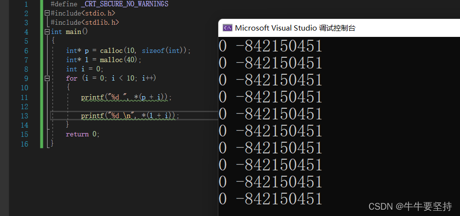
Task: Click the Microsoft Visual Studio console title
Action: point(295,28)
